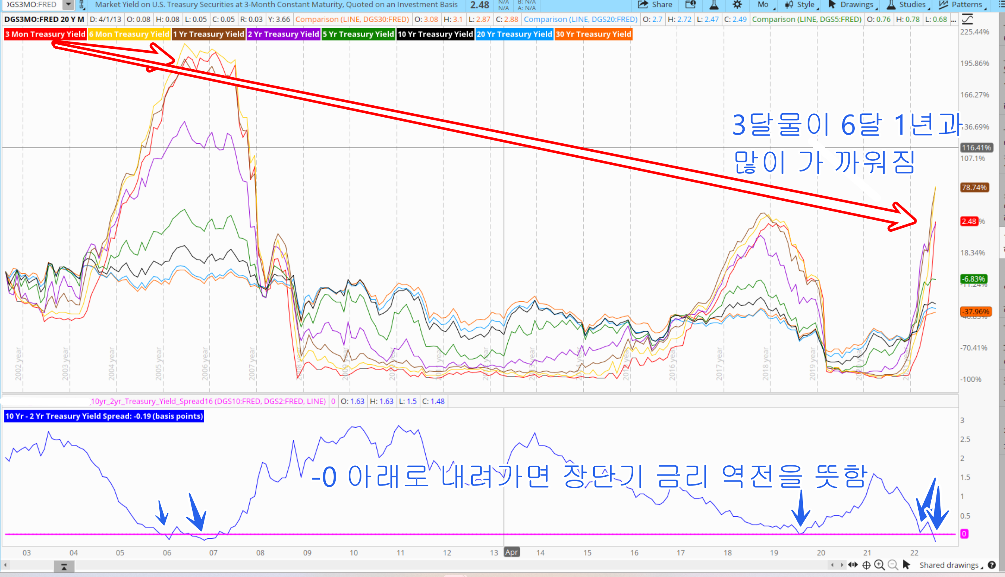Open chart settings gear icon
This screenshot has height=577, width=1005.
click(737, 5)
